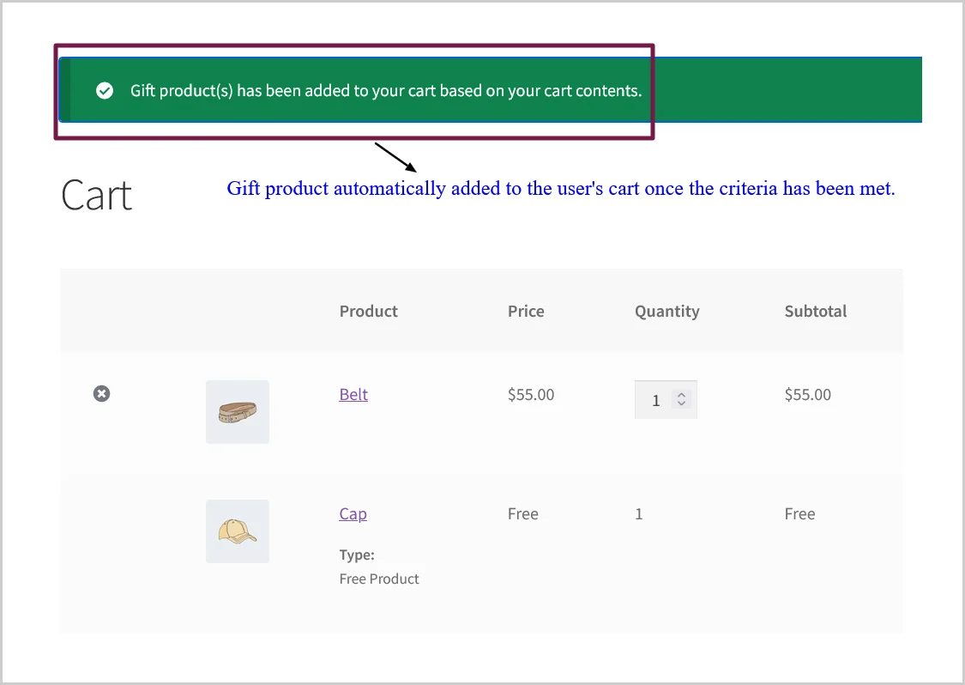Image resolution: width=965 pixels, height=685 pixels.
Task: Click the Subtotal column header
Action: (x=816, y=311)
